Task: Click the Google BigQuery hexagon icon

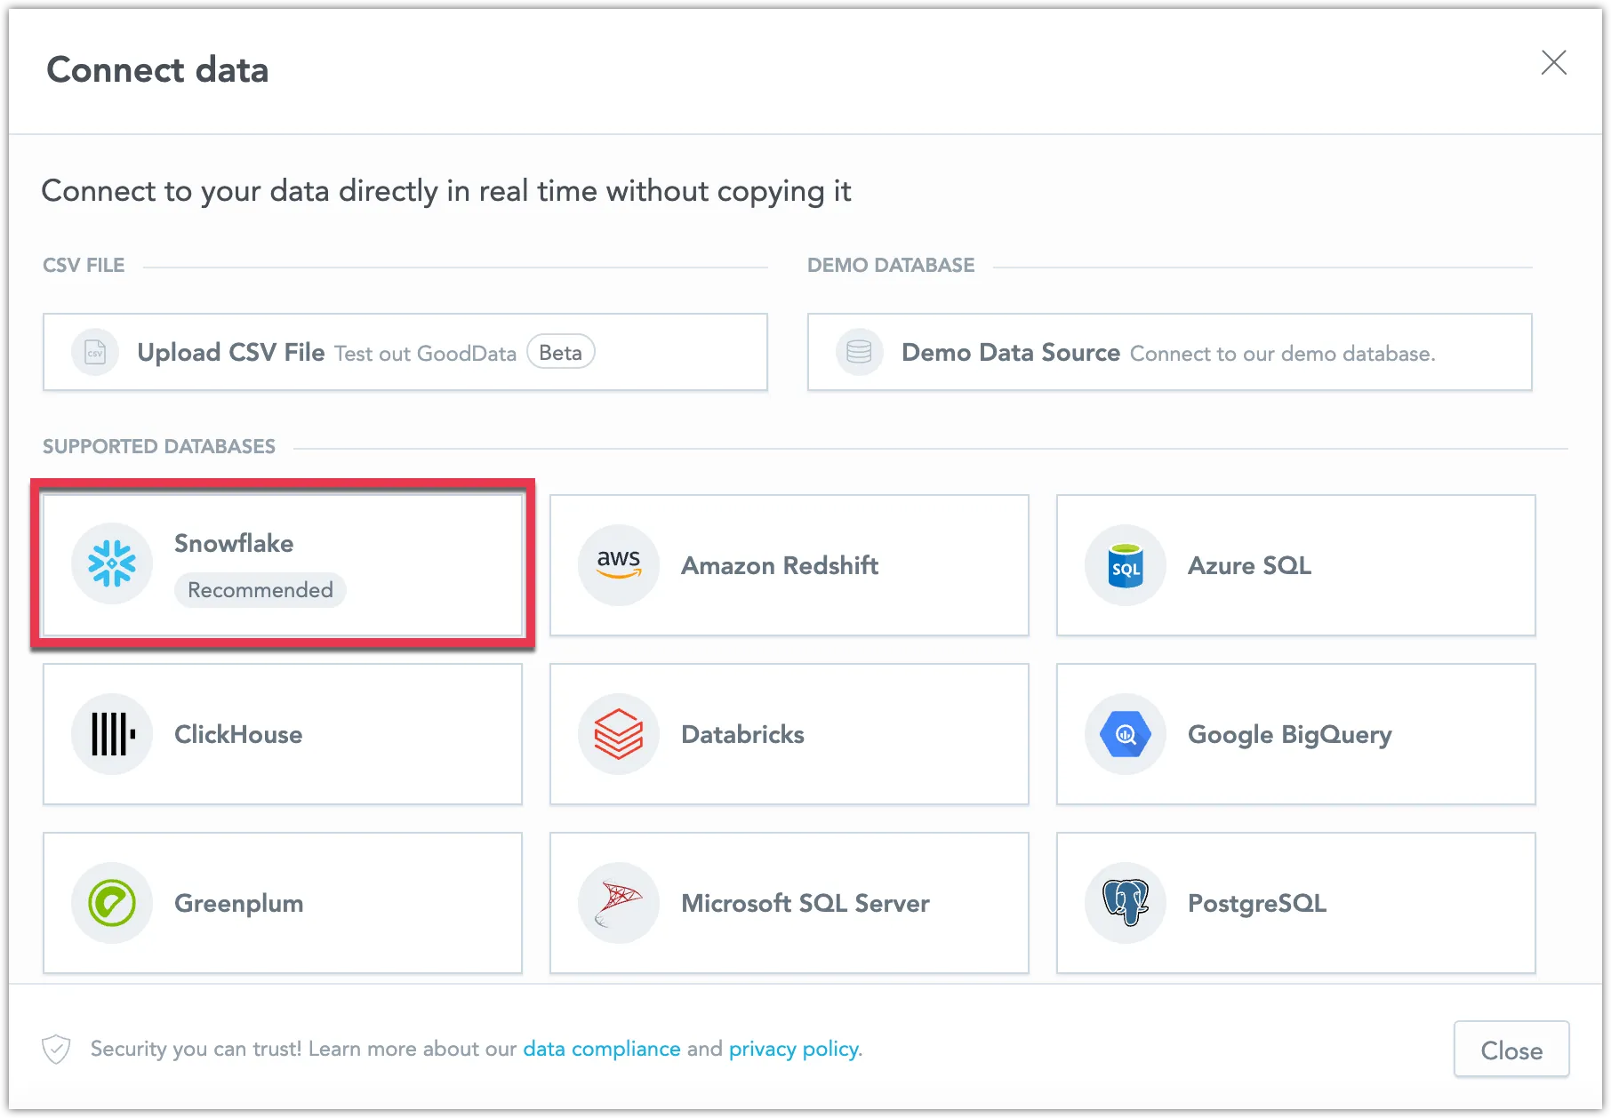Action: [x=1124, y=734]
